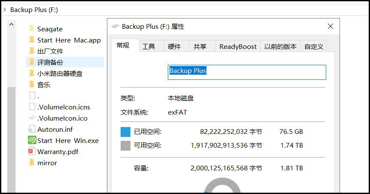Click the Start Here Win.exe Seagate icon
370x194 pixels.
point(32,140)
